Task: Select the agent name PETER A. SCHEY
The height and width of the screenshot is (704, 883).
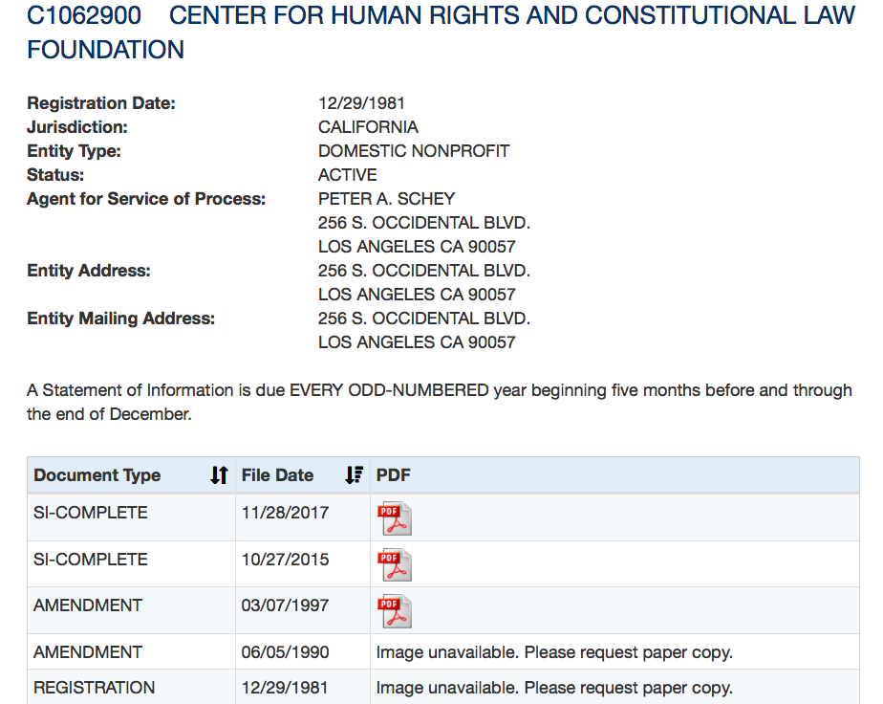Action: click(x=386, y=199)
